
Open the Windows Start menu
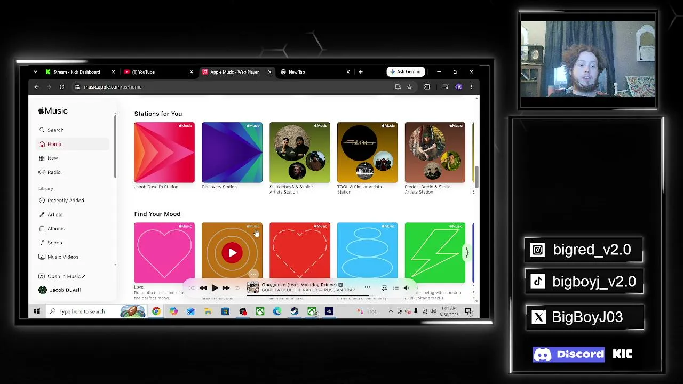pos(37,311)
